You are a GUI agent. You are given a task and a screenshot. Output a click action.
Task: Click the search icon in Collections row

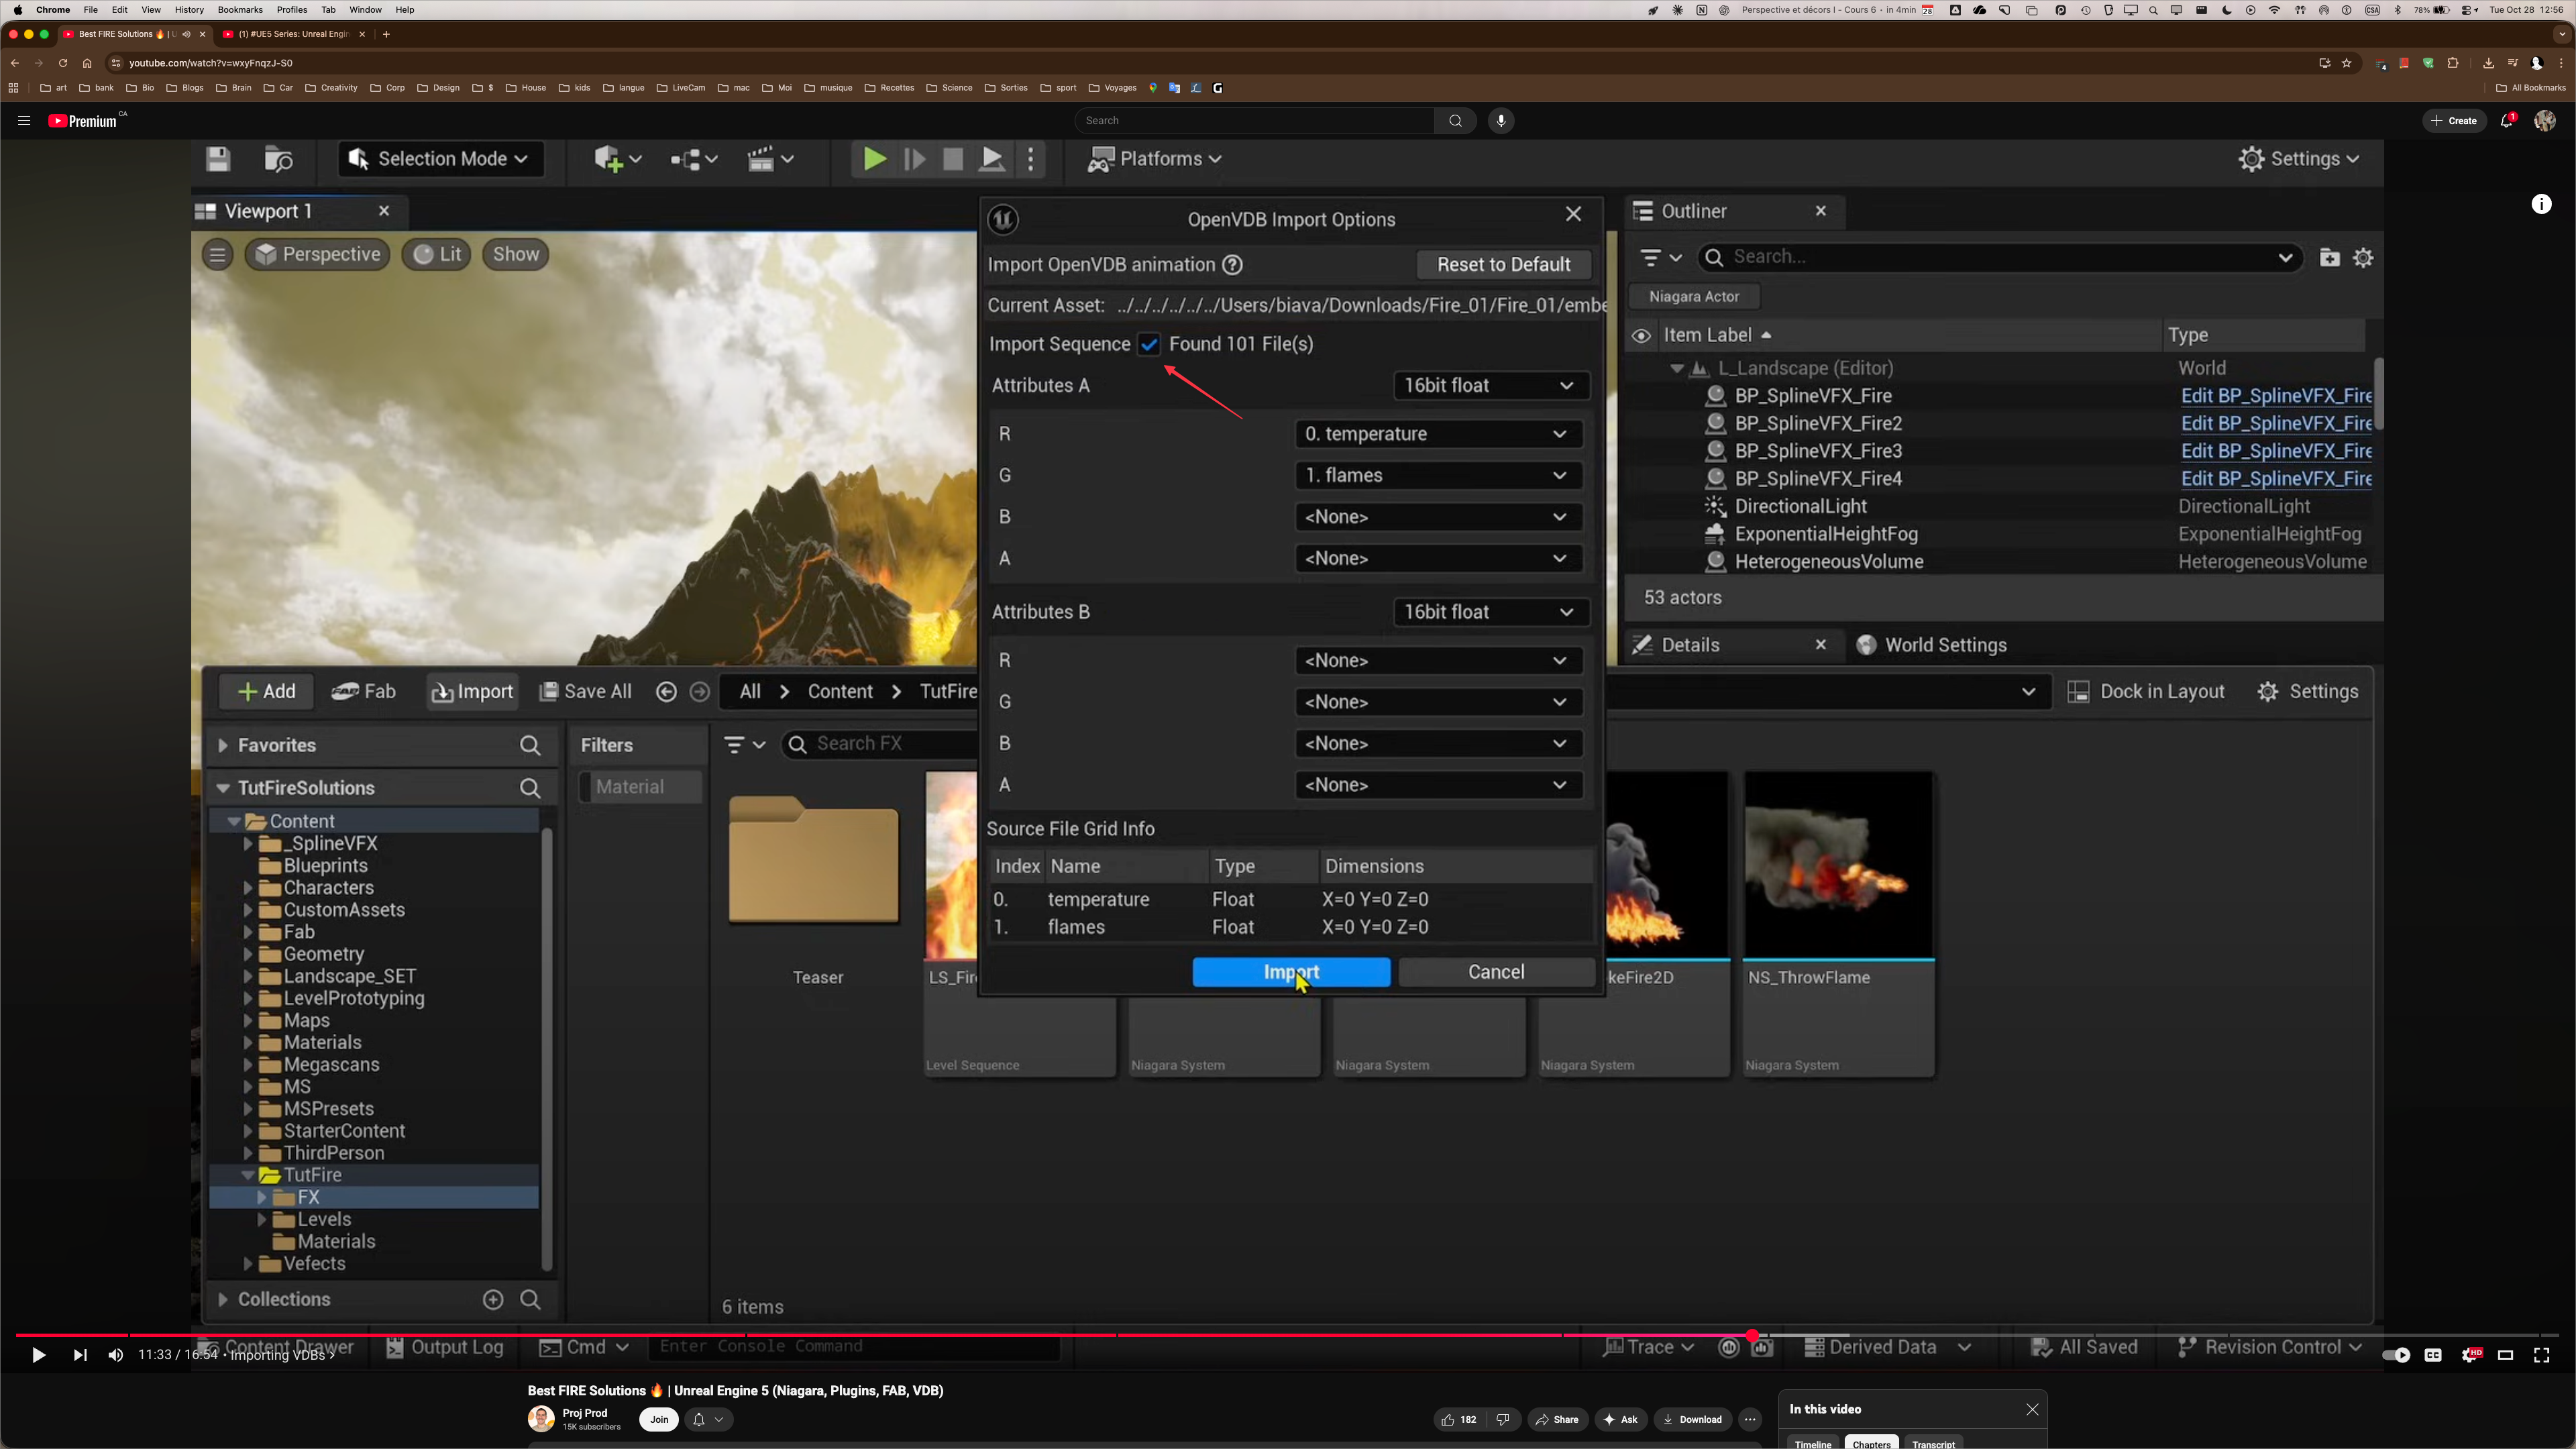tap(530, 1300)
